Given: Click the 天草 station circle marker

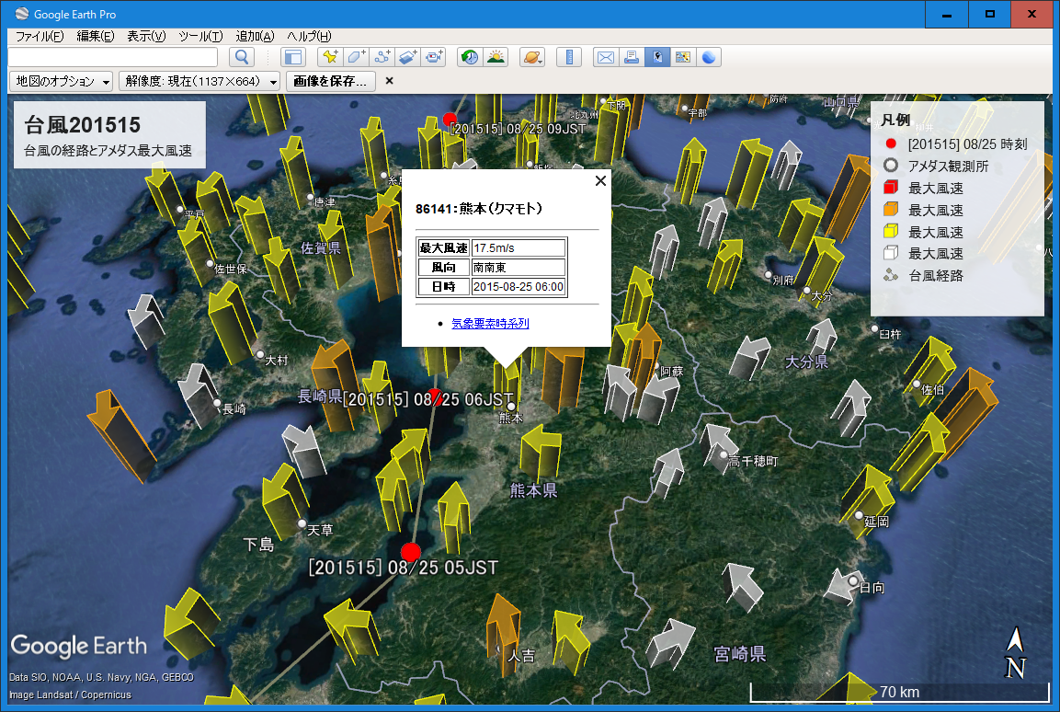Looking at the screenshot, I should click(x=302, y=523).
